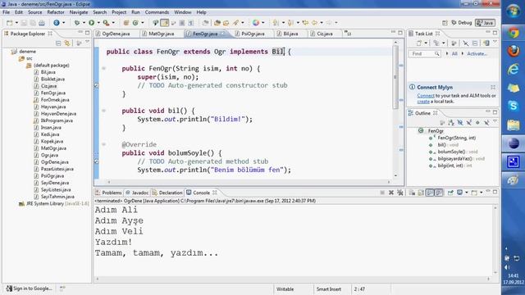Screen dimensions: 525x295
Task: Click the Skype icon on Windows taskbar
Action: point(514,106)
